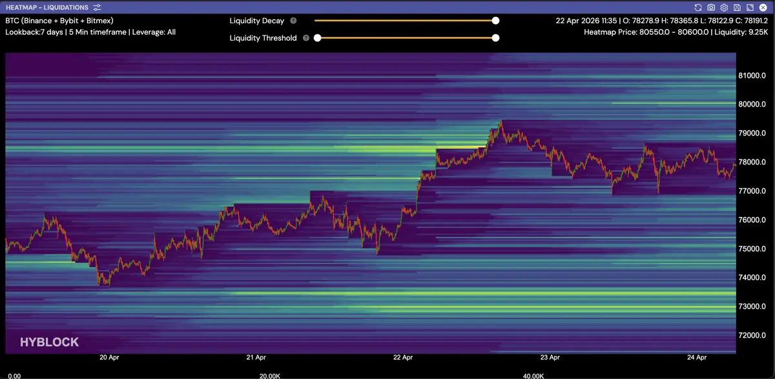The height and width of the screenshot is (379, 775).
Task: Click the Hyblock watermark logo
Action: click(x=49, y=342)
